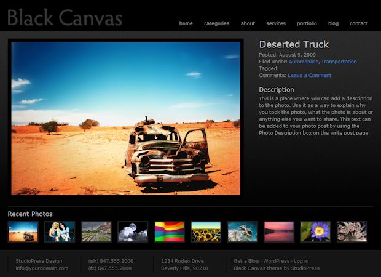Image resolution: width=381 pixels, height=277 pixels.
Task: Go to the blog page
Action: tap(333, 23)
